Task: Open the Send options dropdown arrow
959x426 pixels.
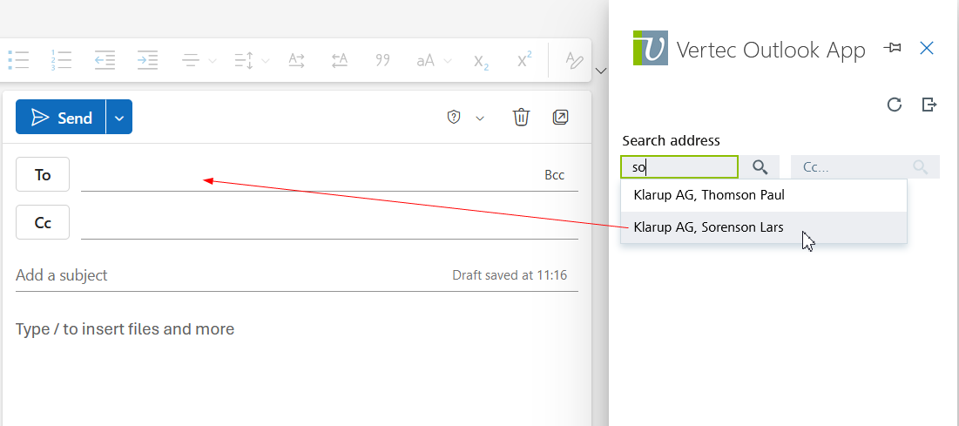Action: point(119,118)
